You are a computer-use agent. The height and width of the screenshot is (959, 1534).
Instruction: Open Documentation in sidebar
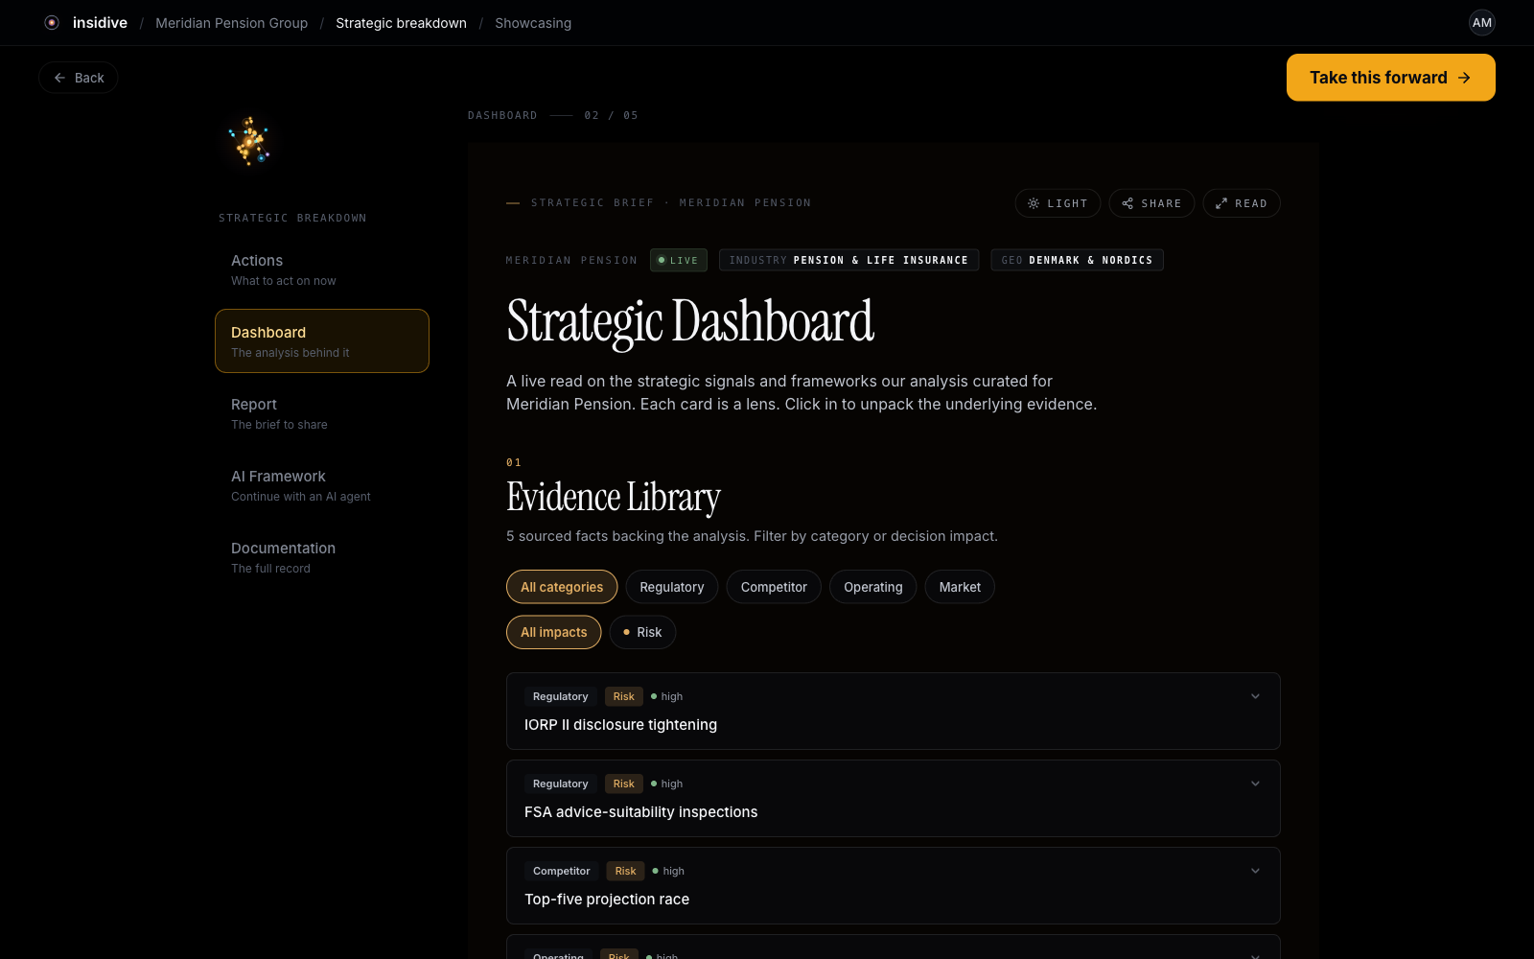coord(322,557)
